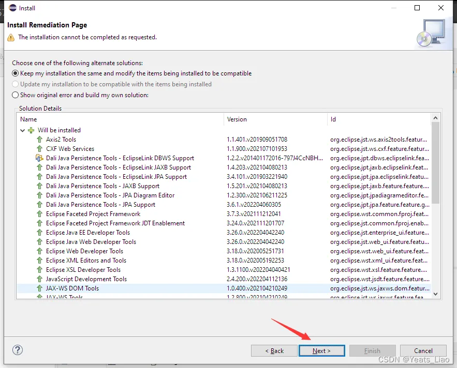The width and height of the screenshot is (457, 368).
Task: Sort by the Name column header
Action: click(x=120, y=119)
